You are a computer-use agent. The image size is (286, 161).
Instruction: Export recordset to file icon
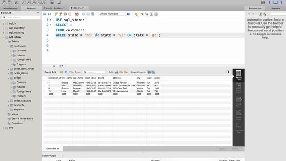[x=149, y=72]
